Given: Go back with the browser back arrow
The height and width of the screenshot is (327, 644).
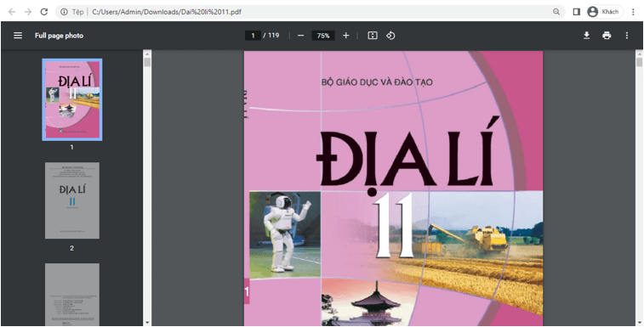Looking at the screenshot, I should (12, 12).
